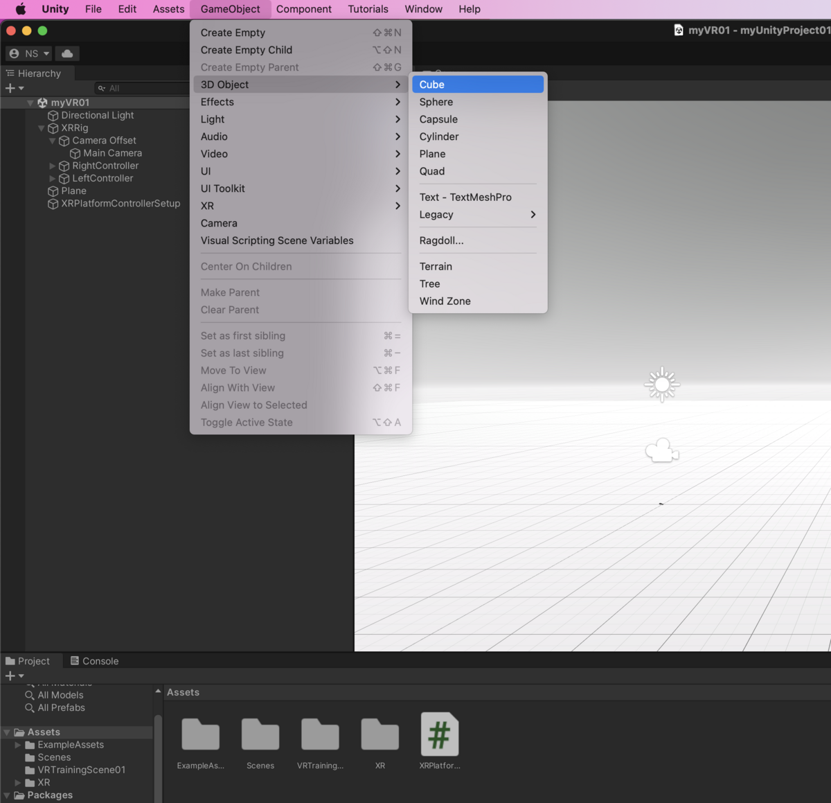Click the NS account icon
Image resolution: width=831 pixels, height=803 pixels.
click(15, 53)
